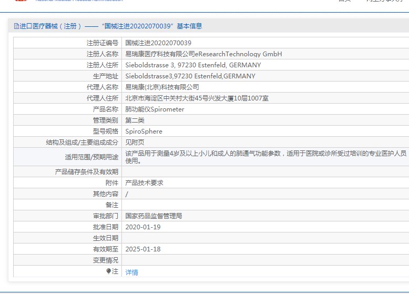Select attachment value 产品技术要求
Image resolution: width=409 pixels, height=294 pixels.
[x=144, y=183]
